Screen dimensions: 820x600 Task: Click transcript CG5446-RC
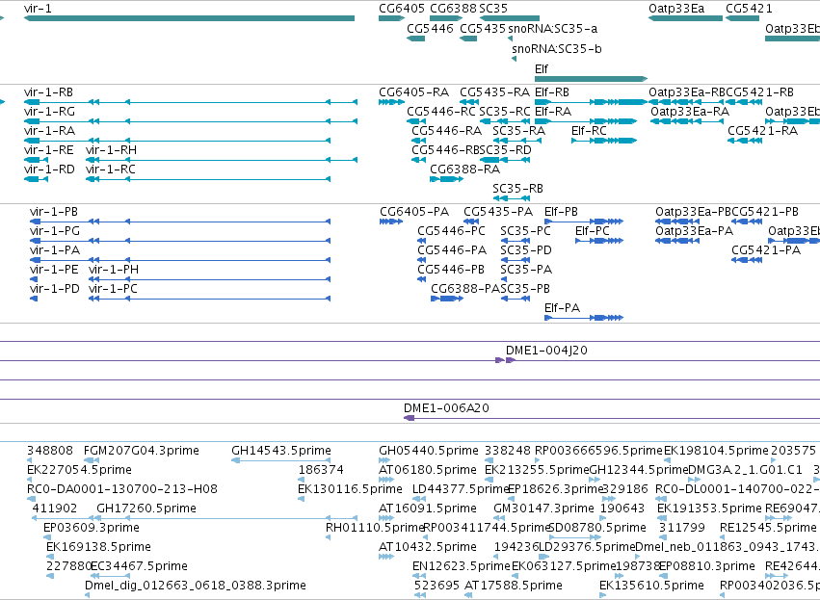pos(416,121)
